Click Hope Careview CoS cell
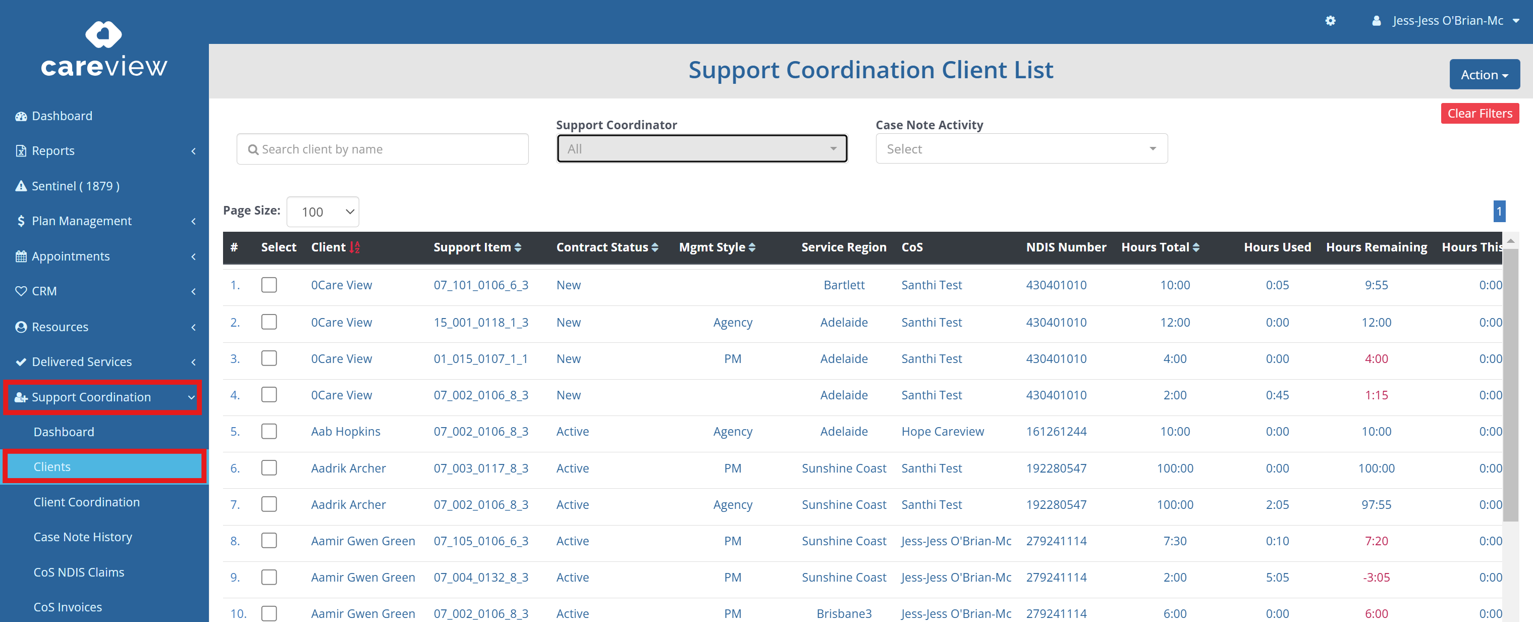 tap(942, 432)
